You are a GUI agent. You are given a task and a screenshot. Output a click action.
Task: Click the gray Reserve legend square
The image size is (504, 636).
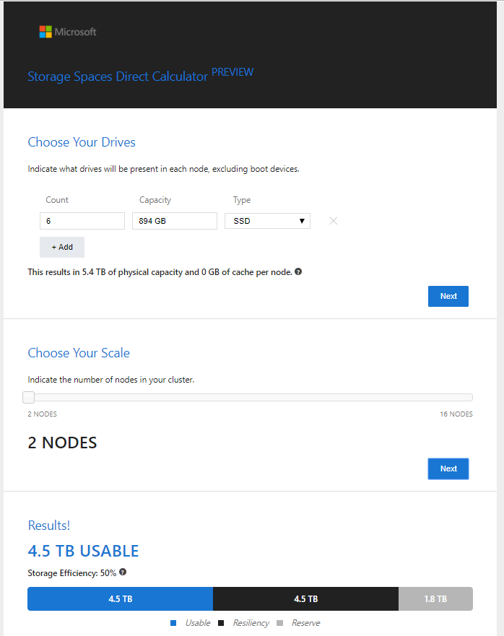[280, 622]
